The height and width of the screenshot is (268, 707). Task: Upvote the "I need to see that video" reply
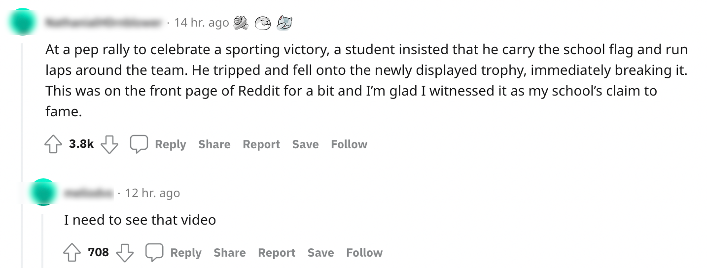click(x=72, y=253)
